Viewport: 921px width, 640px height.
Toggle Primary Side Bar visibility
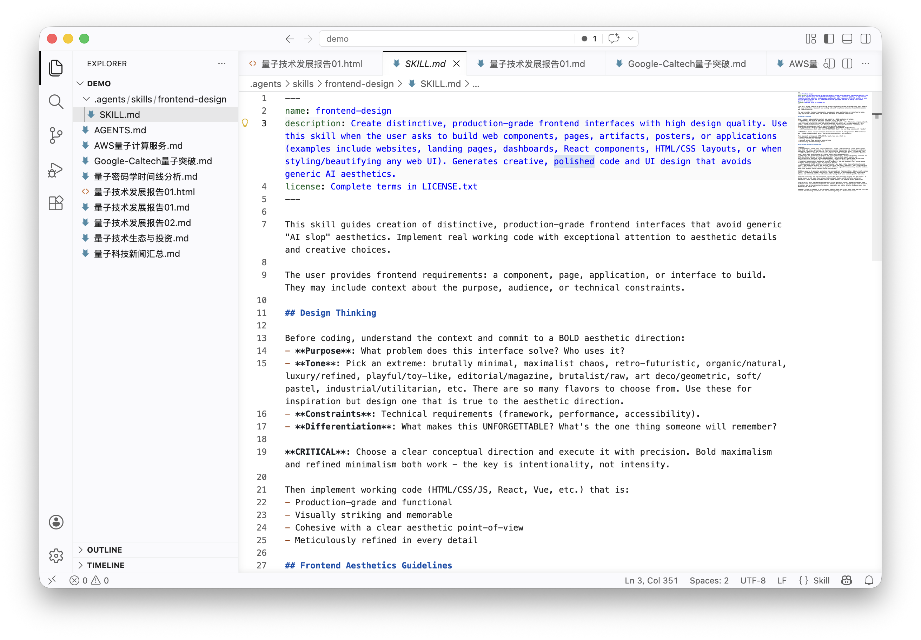pyautogui.click(x=829, y=39)
